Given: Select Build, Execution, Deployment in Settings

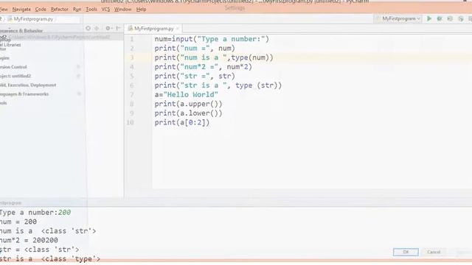Looking at the screenshot, I should (x=28, y=85).
